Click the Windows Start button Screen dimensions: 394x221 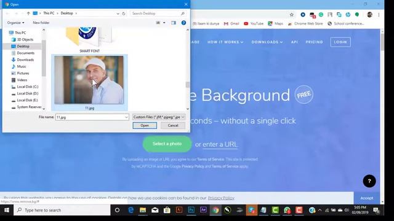click(7, 210)
